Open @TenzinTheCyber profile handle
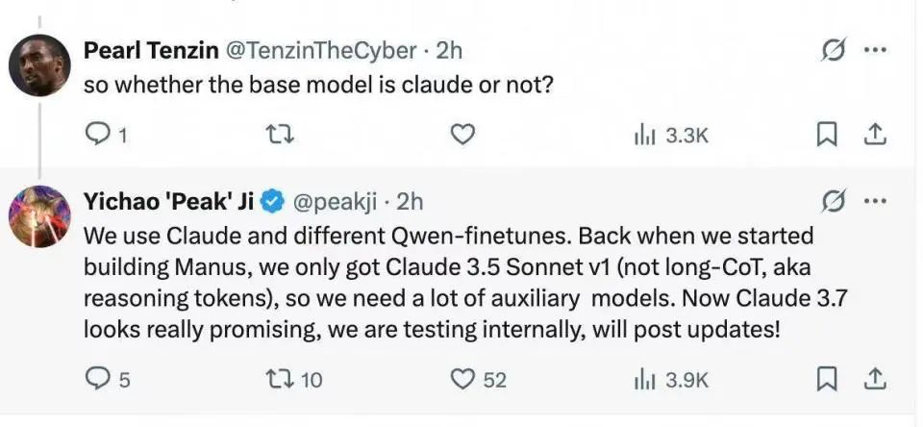This screenshot has height=427, width=923. pos(327,50)
